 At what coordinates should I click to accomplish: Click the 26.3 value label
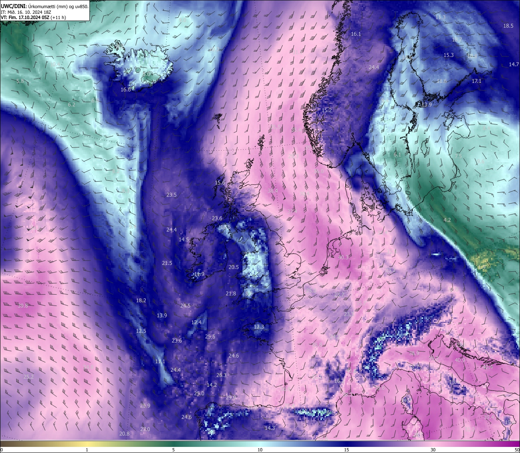[x=221, y=375]
